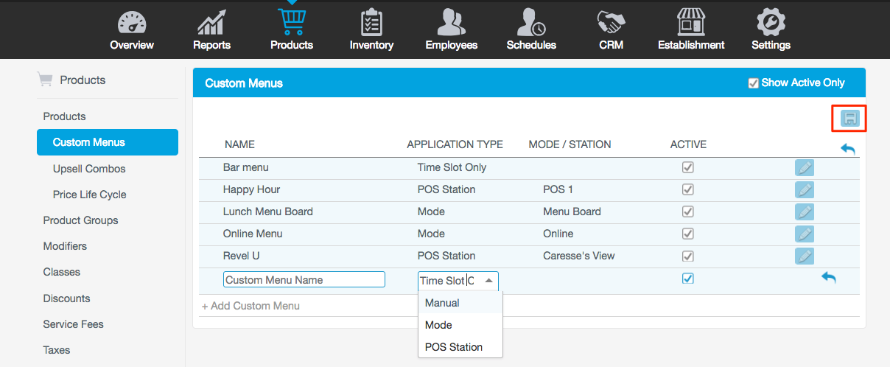Toggle the Show Active Only checkbox
Screen dimensions: 890x367
(753, 83)
